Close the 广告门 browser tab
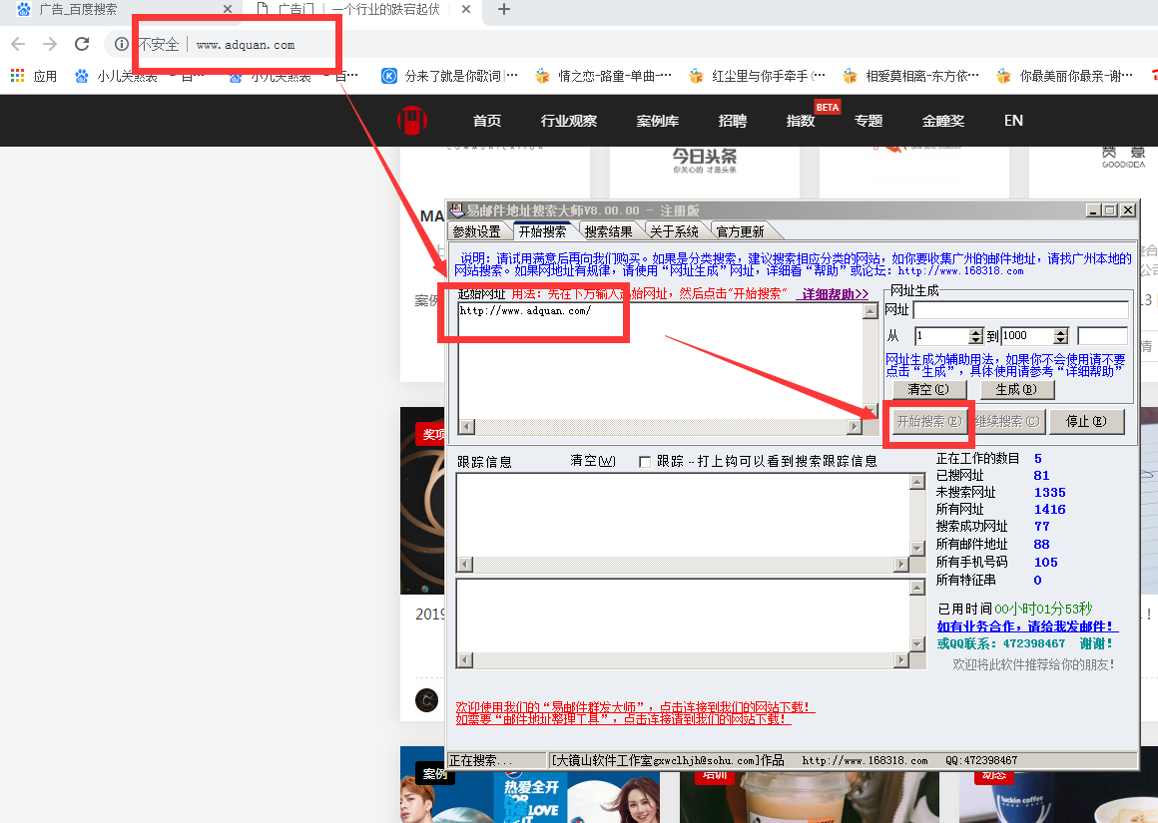 [465, 10]
